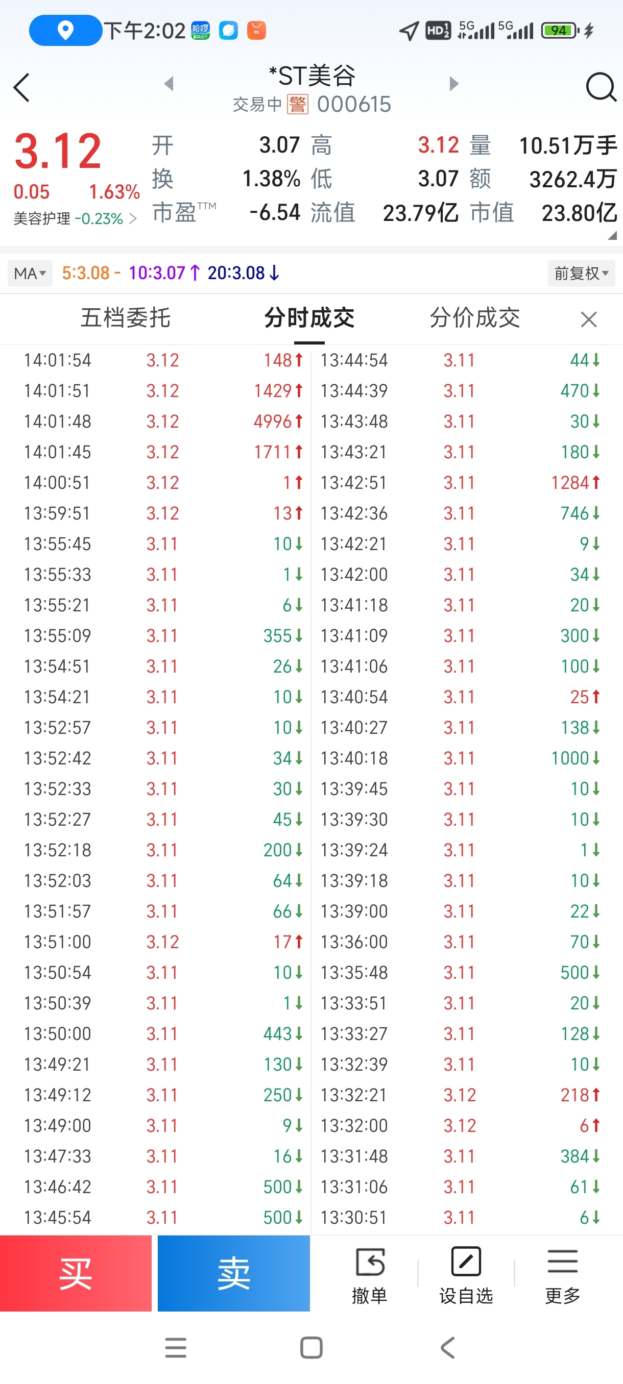This screenshot has height=1384, width=623.
Task: Tap the back arrow icon
Action: pyautogui.click(x=21, y=88)
